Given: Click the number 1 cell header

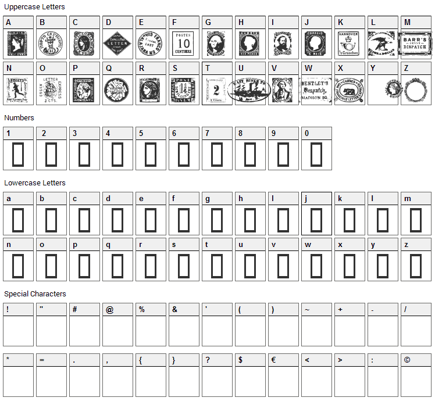Looking at the screenshot, I should [18, 134].
